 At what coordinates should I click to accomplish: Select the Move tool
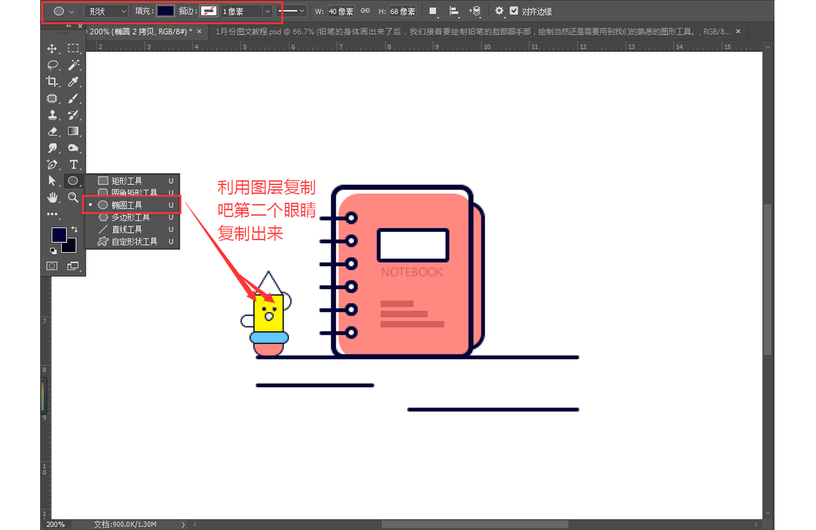click(x=52, y=49)
